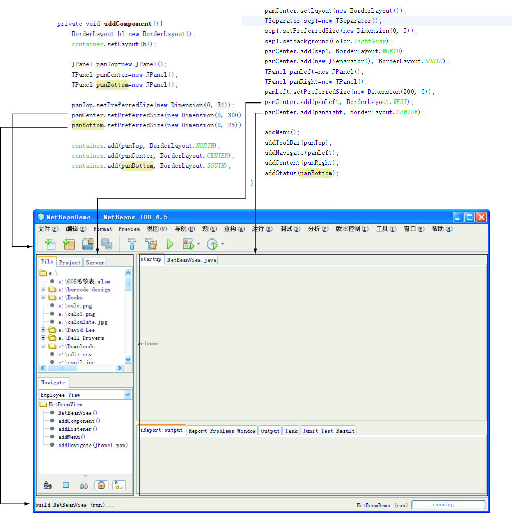Toggle the A-Z sort by name icon
The height and width of the screenshot is (513, 512).
click(x=119, y=485)
